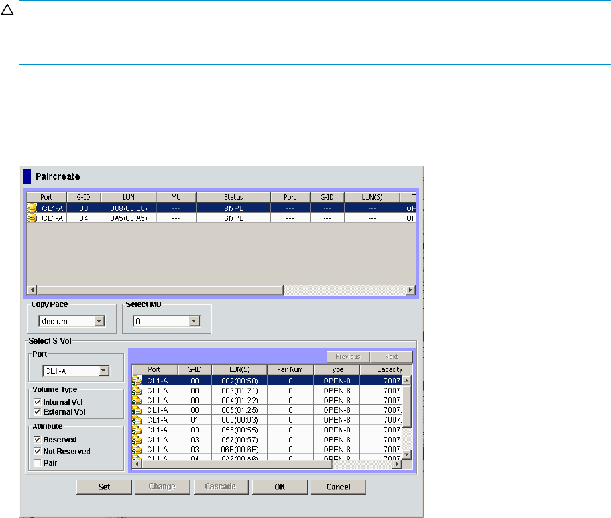Click S-Vol icon for LUN 004(01:22)
The height and width of the screenshot is (518, 611).
point(137,400)
